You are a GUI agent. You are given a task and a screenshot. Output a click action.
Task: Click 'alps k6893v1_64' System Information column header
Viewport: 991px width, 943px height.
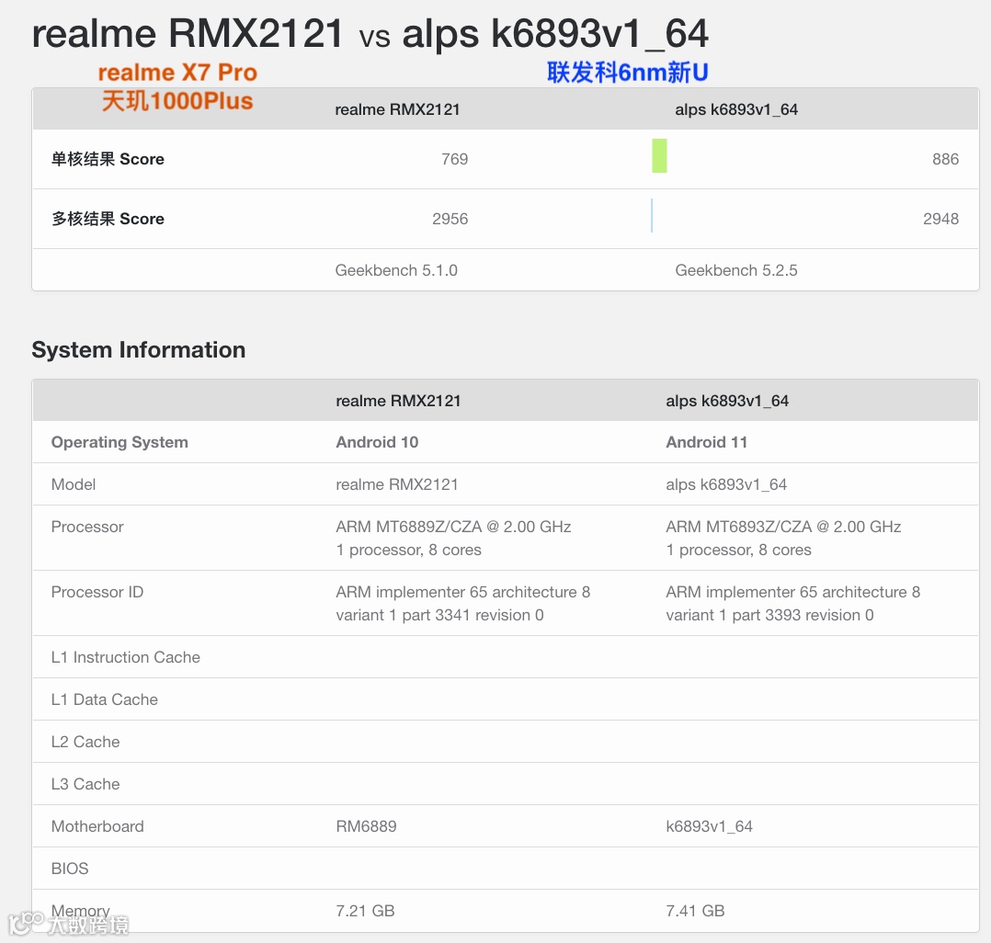[727, 401]
